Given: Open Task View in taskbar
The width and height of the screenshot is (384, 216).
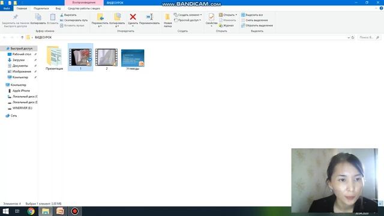Looking at the screenshot, I should pyautogui.click(x=17, y=211).
